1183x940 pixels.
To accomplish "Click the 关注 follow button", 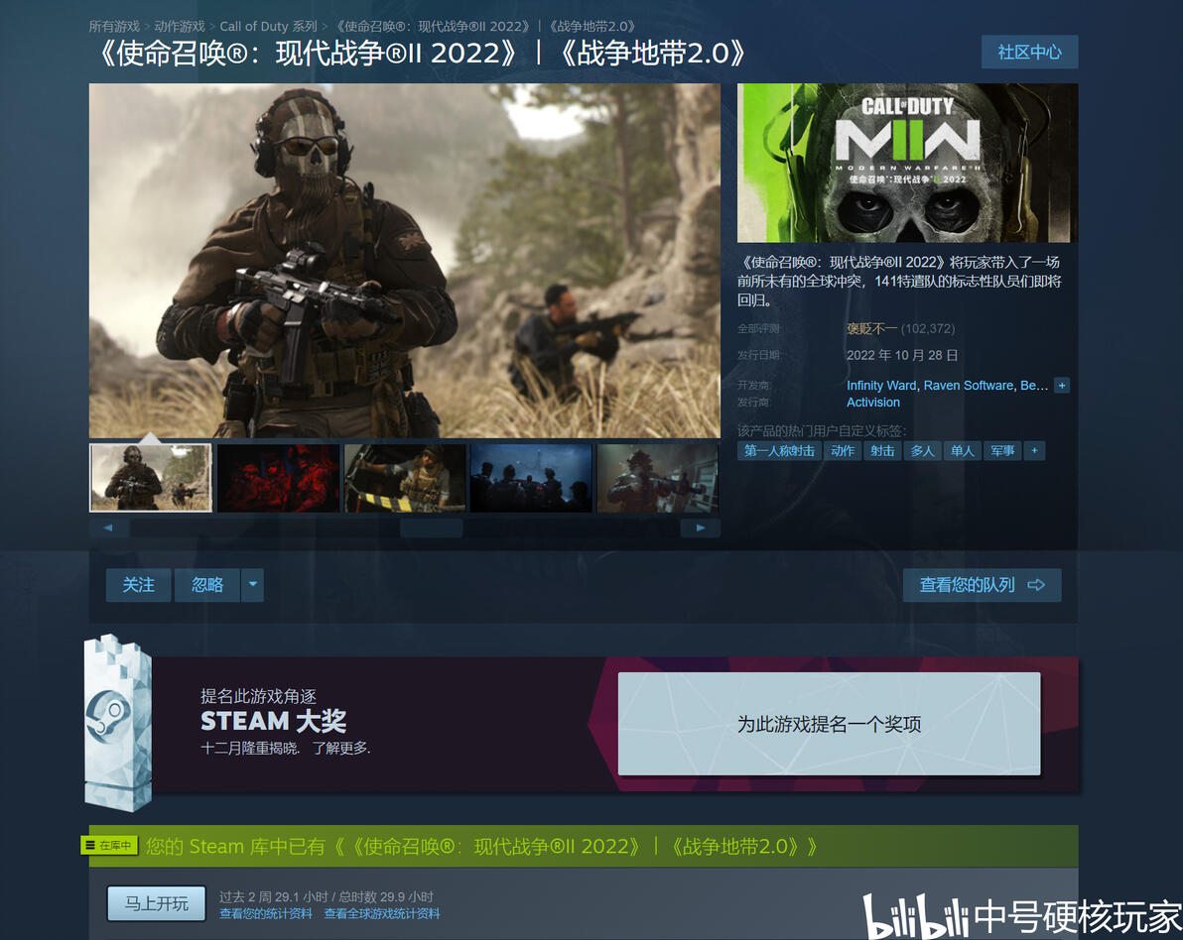I will pos(138,585).
